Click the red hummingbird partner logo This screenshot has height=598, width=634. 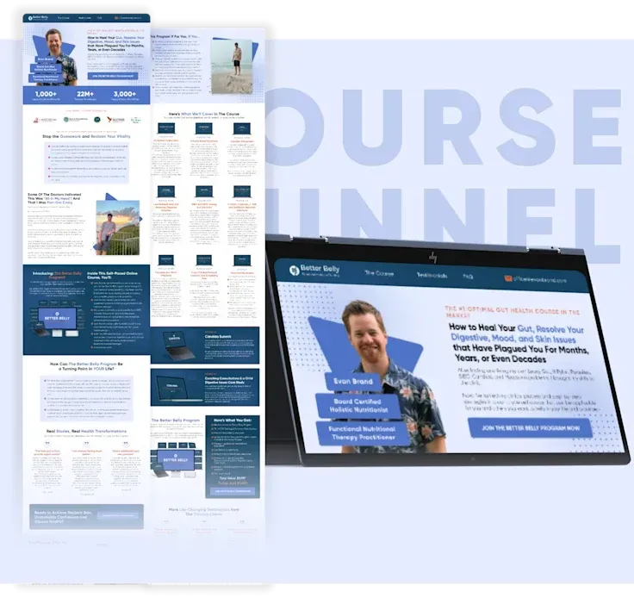coord(115,120)
